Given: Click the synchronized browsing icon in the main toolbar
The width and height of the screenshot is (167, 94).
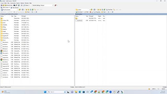Looking at the screenshot, I should pos(19,5).
